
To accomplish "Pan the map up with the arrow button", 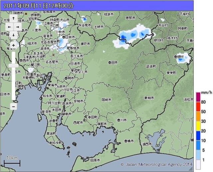I will coord(13,18).
